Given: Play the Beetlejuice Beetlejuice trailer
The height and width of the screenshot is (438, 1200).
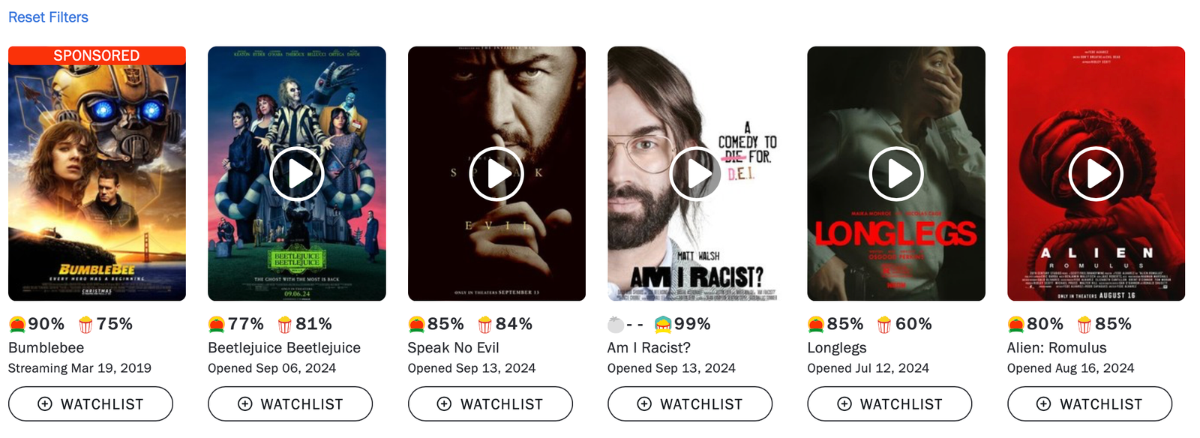Looking at the screenshot, I should pos(297,174).
